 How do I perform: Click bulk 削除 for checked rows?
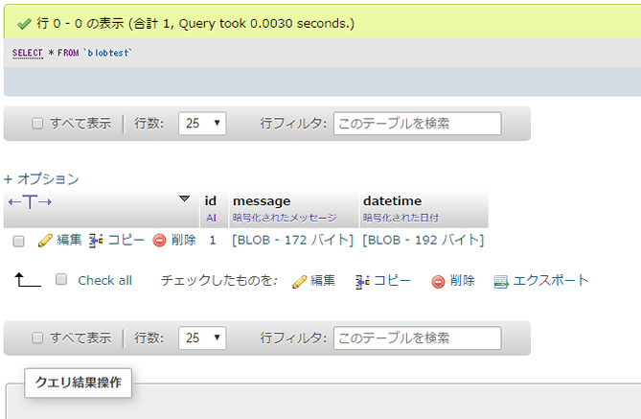click(x=463, y=280)
